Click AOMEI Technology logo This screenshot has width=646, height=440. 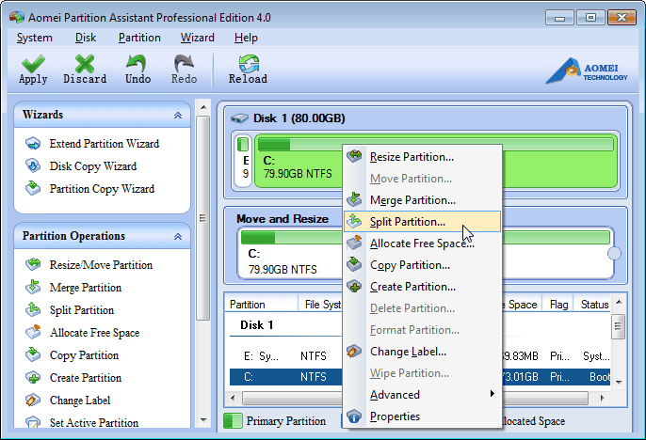(x=587, y=71)
